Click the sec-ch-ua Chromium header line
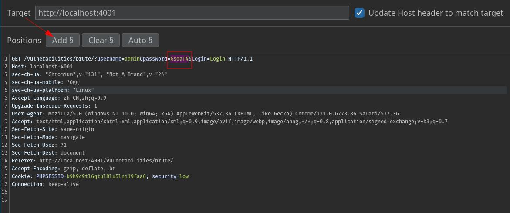Screen dimensions: 510x213 pyautogui.click(x=89, y=74)
